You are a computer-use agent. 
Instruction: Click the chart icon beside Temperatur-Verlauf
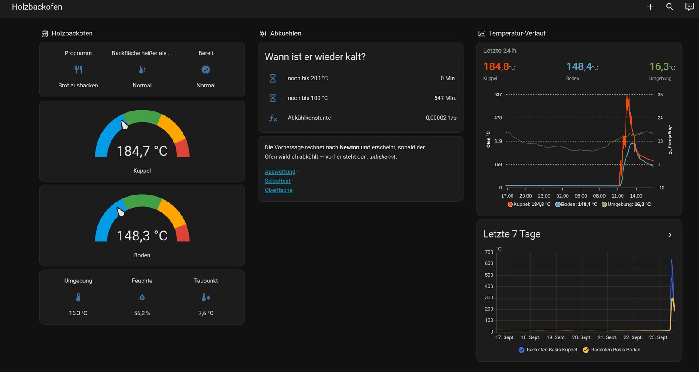coord(482,34)
